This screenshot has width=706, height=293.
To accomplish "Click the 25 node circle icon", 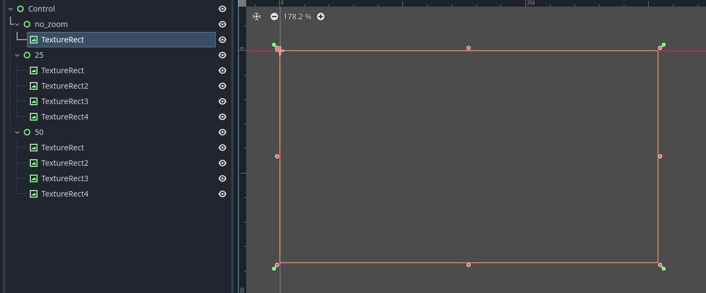I will tap(27, 55).
